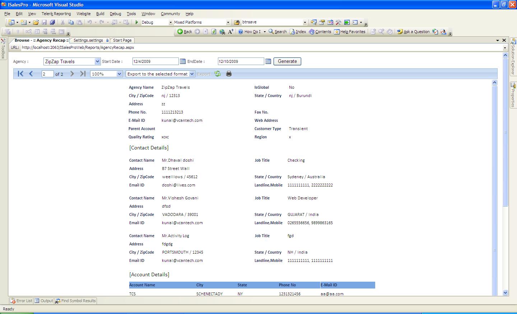Open help Search

[x=278, y=32]
